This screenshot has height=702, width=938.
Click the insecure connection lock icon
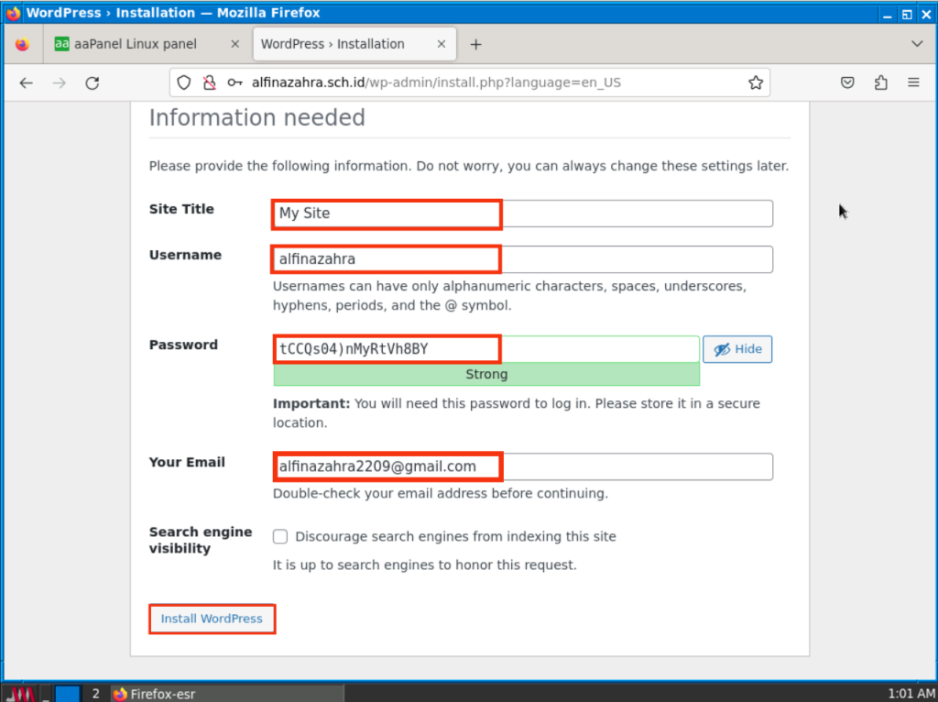coord(209,82)
